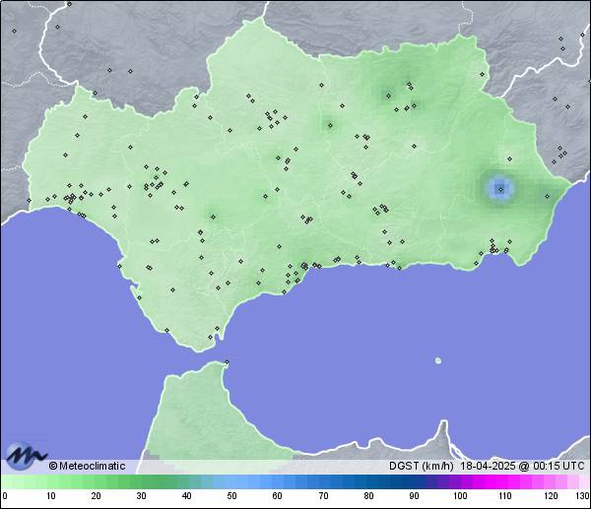591x509 pixels.
Task: Click the 18-04-2025 date stamp
Action: [490, 466]
